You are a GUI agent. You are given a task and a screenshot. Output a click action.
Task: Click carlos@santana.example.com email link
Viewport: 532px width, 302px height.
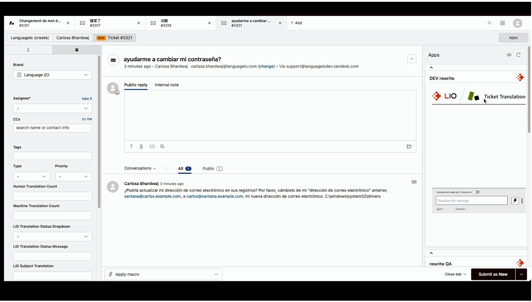(x=214, y=196)
